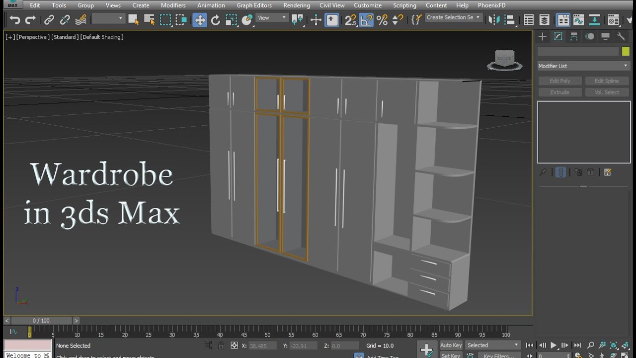Activate Select and Scale tool
636x358 pixels.
232,20
